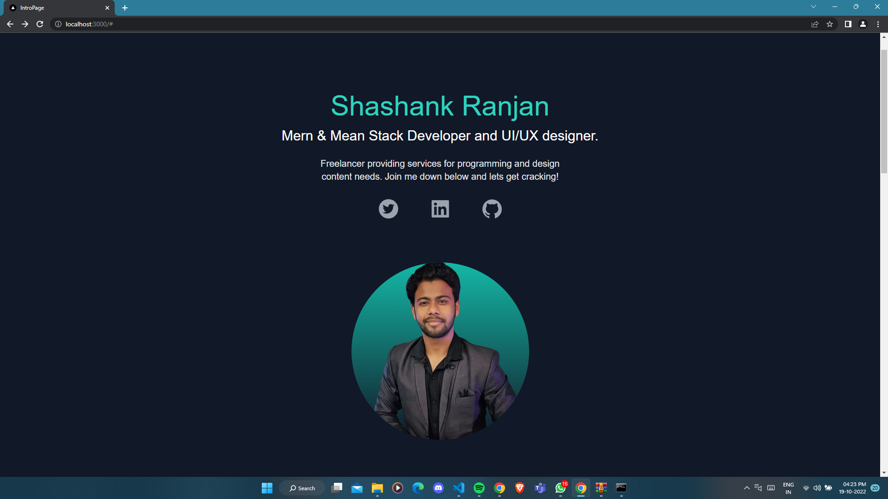This screenshot has height=499, width=888.
Task: Reload the localhost page
Action: point(40,24)
